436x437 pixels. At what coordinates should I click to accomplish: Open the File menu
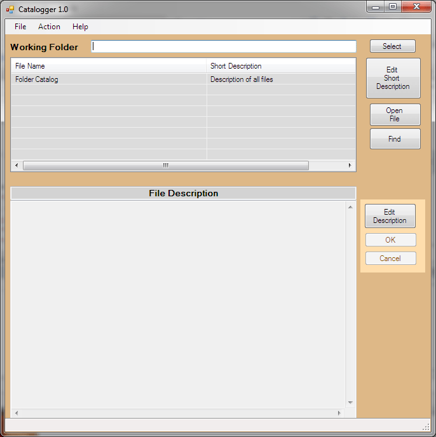[x=20, y=27]
